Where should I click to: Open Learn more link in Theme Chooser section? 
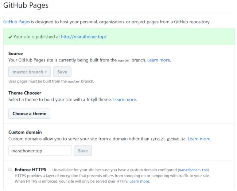click(125, 100)
